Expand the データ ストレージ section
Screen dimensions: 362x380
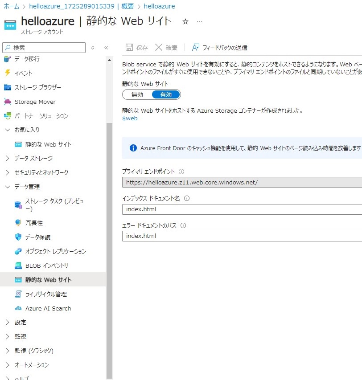coord(8,158)
